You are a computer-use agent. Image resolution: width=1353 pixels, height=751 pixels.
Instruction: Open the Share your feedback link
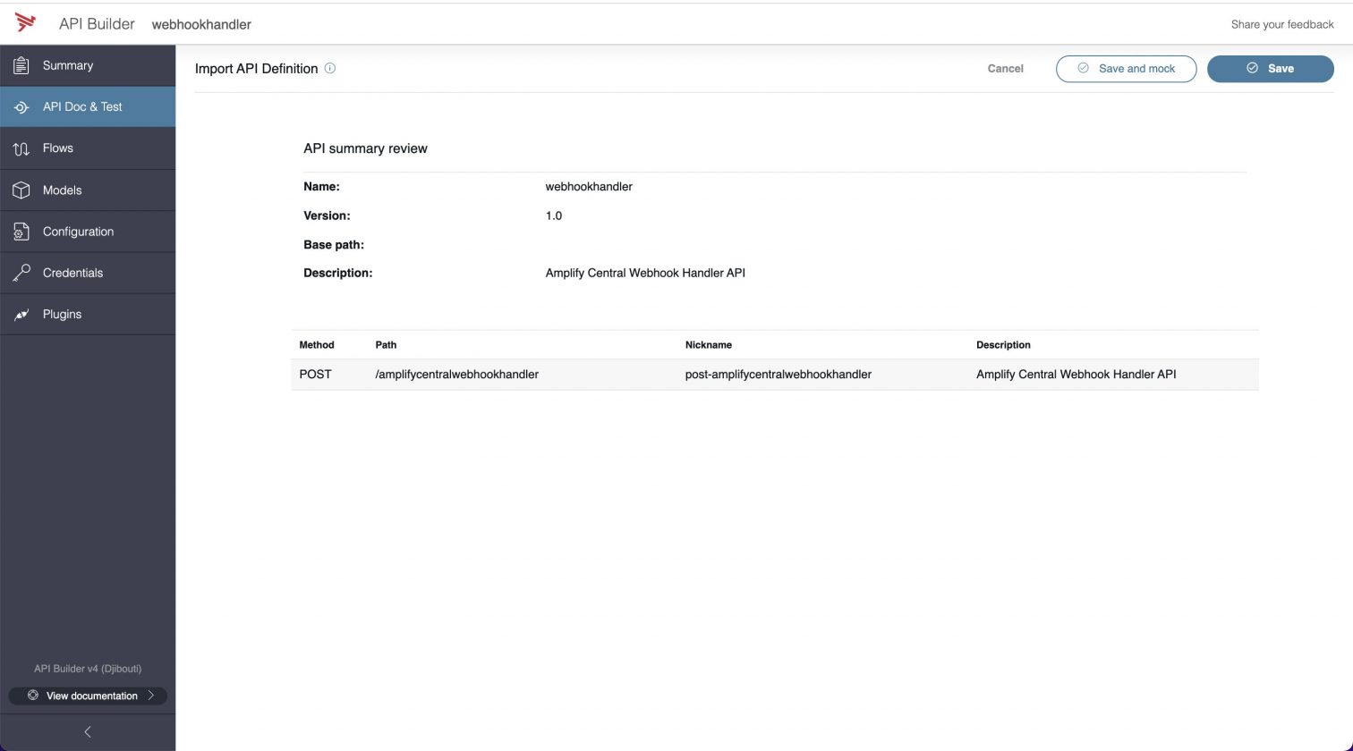(1281, 24)
